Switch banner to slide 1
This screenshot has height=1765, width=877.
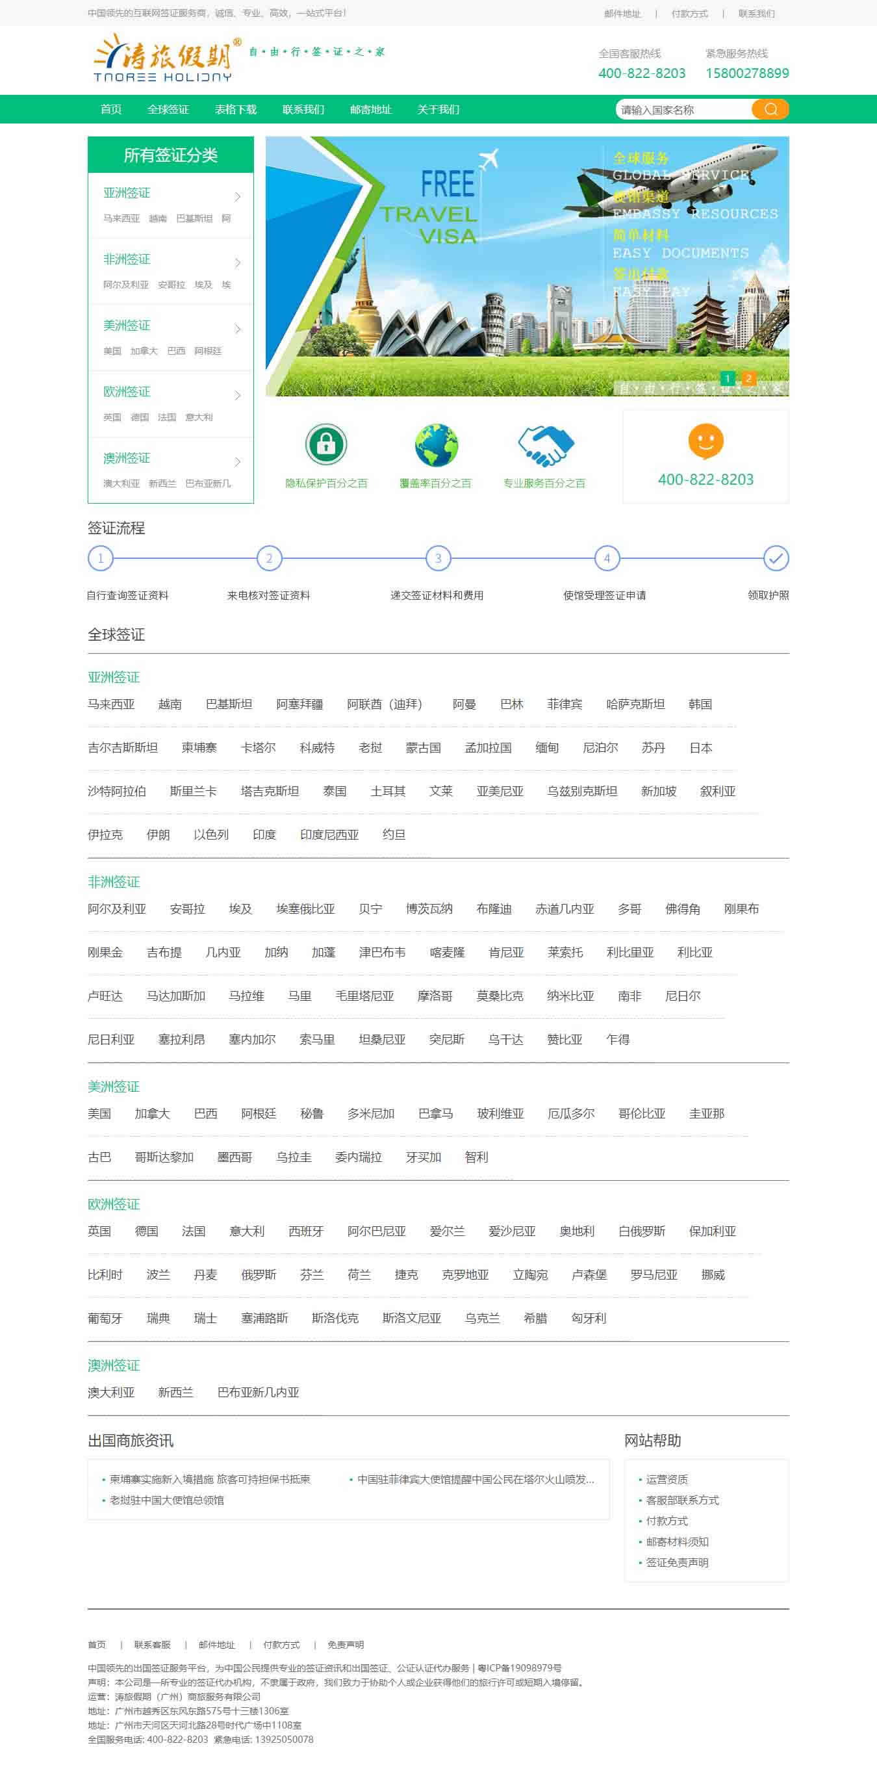[728, 378]
